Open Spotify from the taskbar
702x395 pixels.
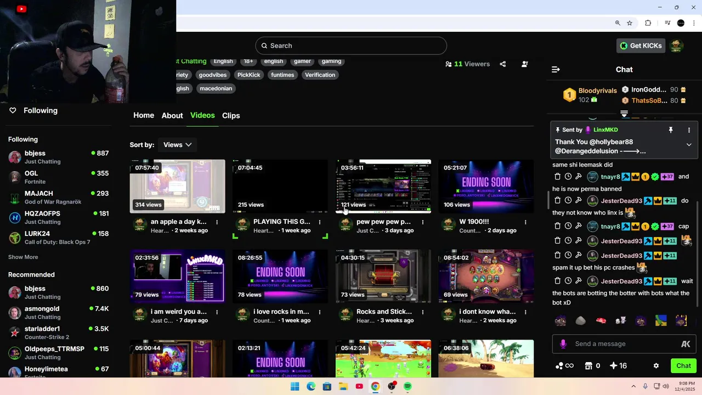(407, 386)
